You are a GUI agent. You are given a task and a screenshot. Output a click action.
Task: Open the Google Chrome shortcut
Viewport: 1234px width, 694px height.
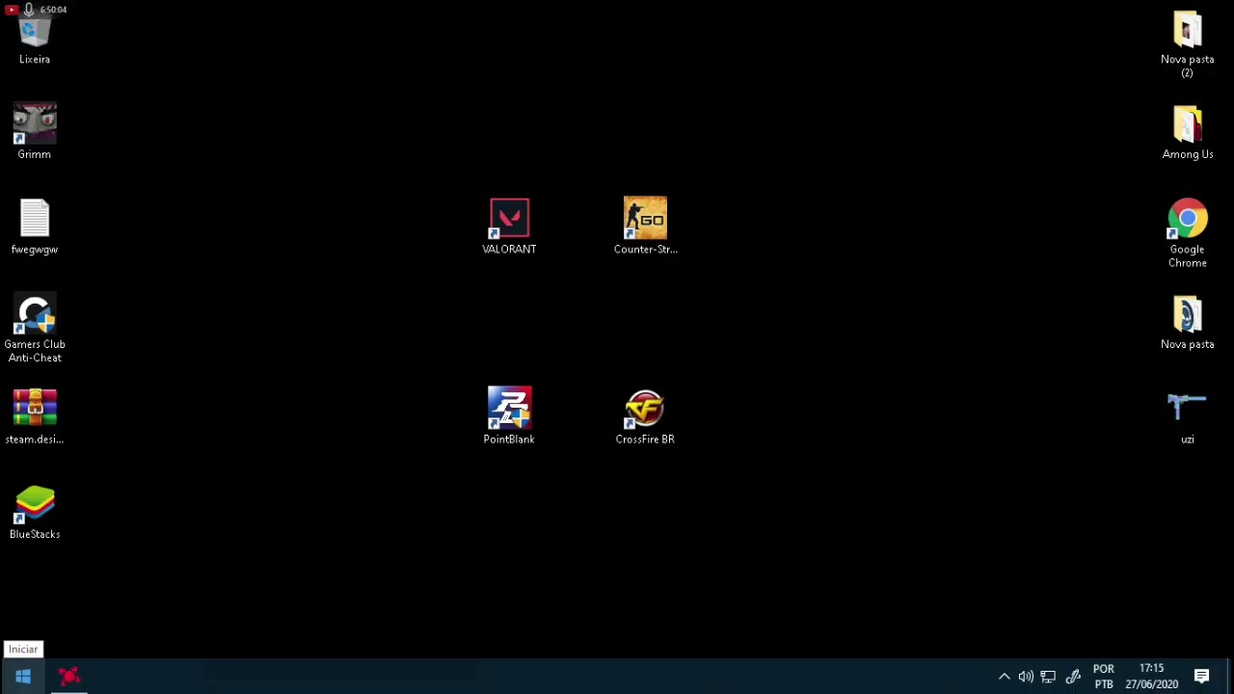(x=1188, y=233)
